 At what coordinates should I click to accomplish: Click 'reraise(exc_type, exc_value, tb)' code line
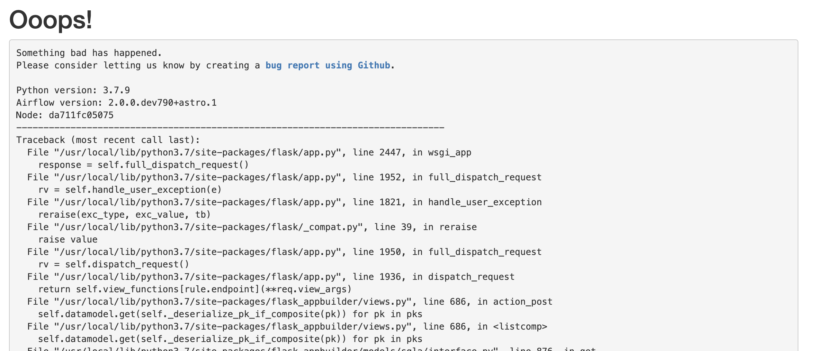pos(124,215)
